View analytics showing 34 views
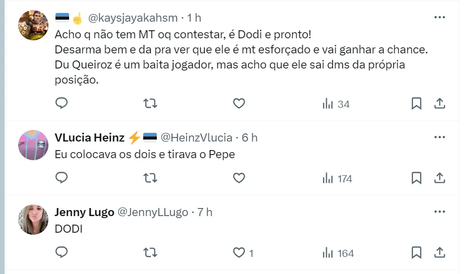 coord(336,104)
